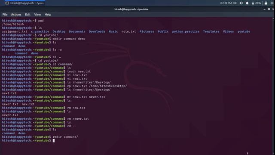The image size is (275, 155).
Task: Click the terminal's right-edge scrollbar
Action: 274,86
